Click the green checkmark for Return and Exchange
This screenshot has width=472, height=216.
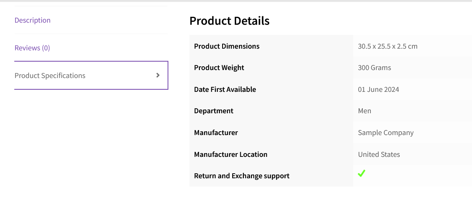pyautogui.click(x=362, y=173)
